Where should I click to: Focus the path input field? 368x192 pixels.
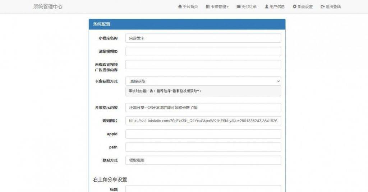[203, 147]
